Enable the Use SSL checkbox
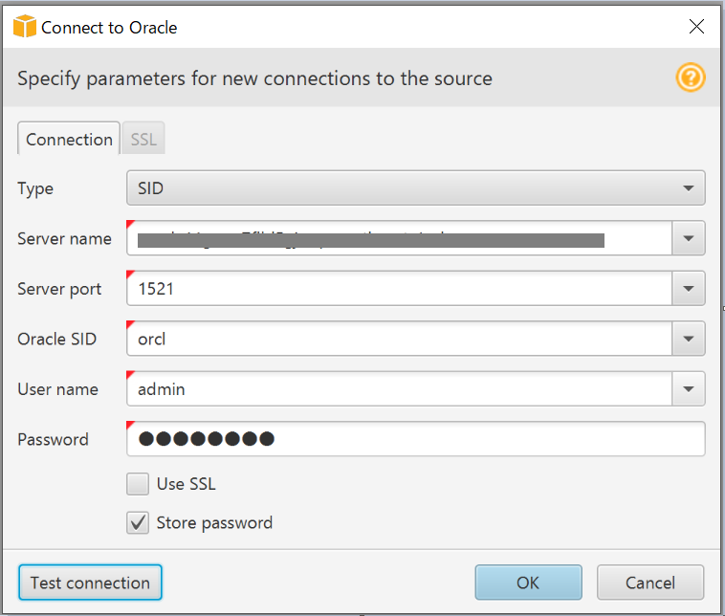Viewport: 725px width, 616px height. [138, 484]
